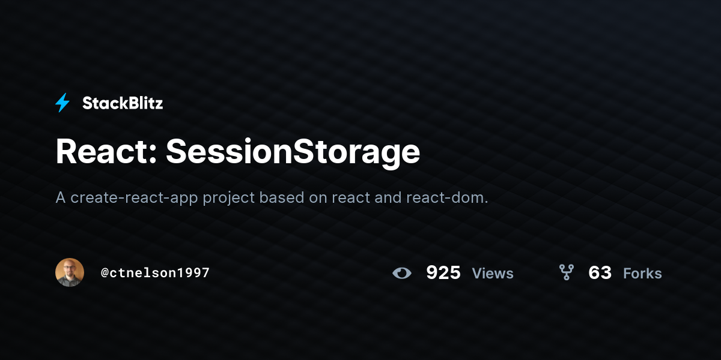Image resolution: width=721 pixels, height=360 pixels.
Task: Click the Views label
Action: coord(493,274)
